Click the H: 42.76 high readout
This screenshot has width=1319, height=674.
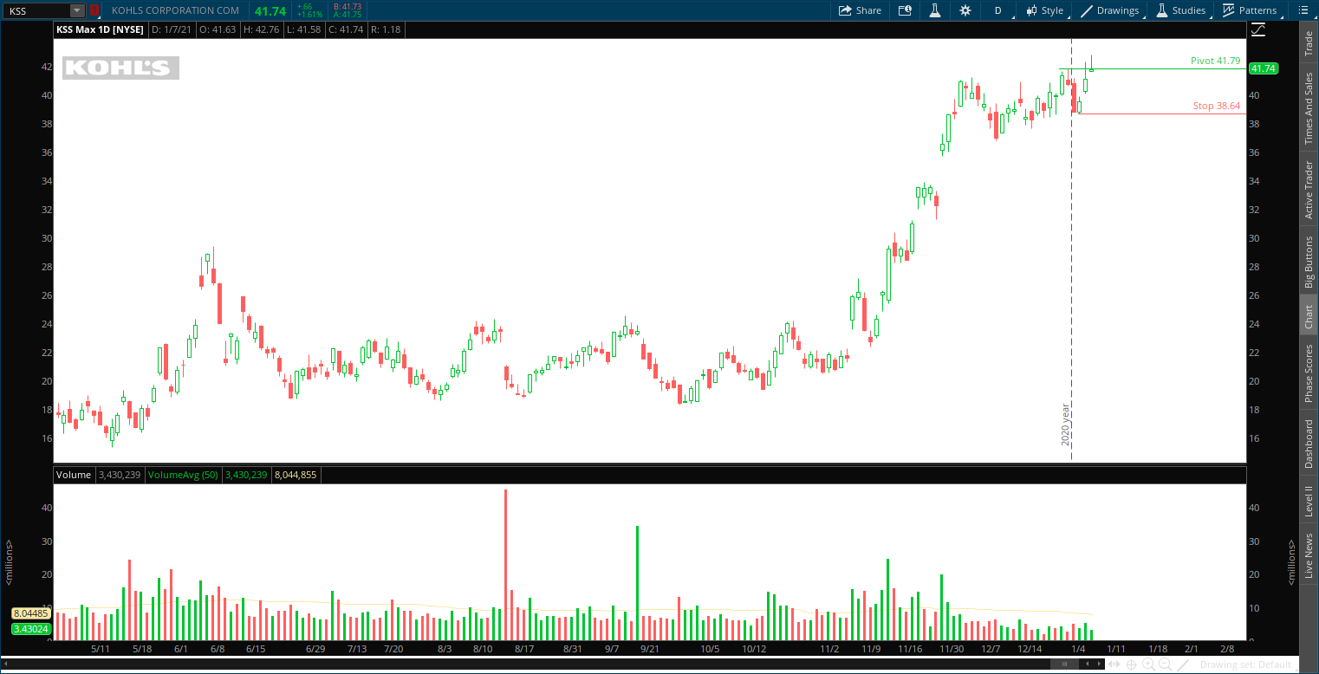(x=262, y=29)
